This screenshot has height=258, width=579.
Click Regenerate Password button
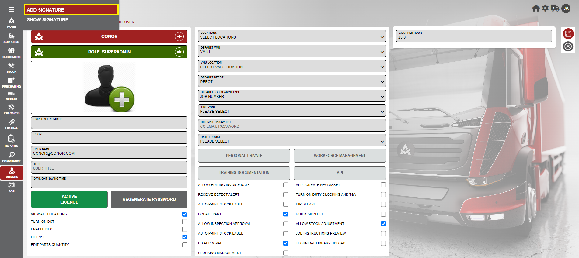[149, 199]
